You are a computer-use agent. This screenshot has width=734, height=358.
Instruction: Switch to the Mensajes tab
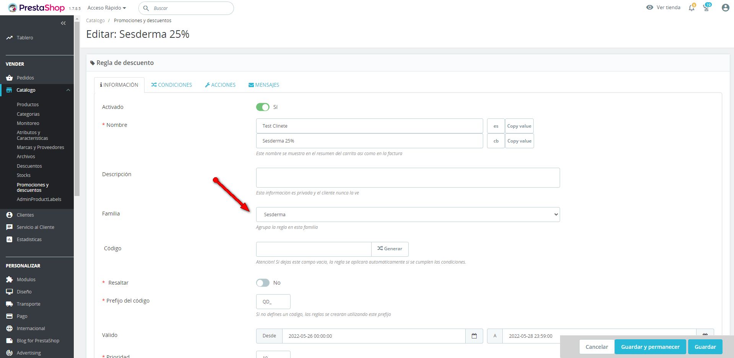point(264,85)
